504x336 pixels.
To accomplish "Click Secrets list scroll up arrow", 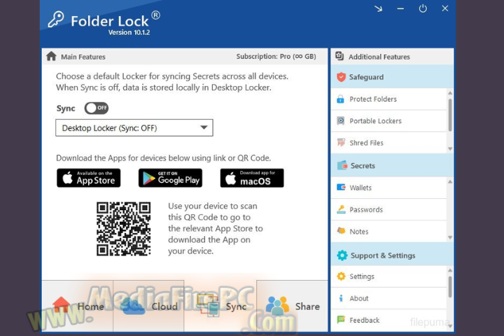I will pyautogui.click(x=450, y=182).
